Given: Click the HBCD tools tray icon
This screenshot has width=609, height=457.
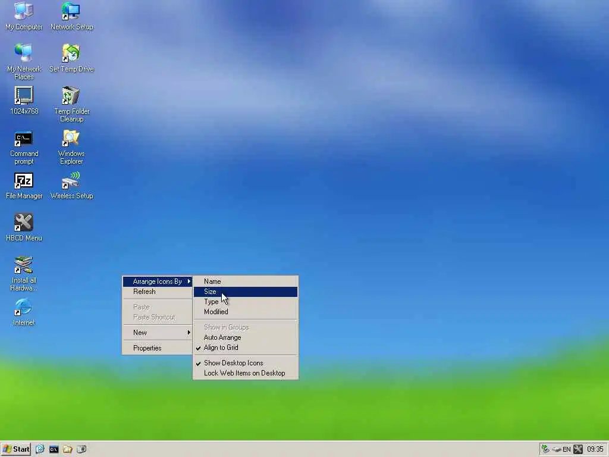Looking at the screenshot, I should [578, 449].
